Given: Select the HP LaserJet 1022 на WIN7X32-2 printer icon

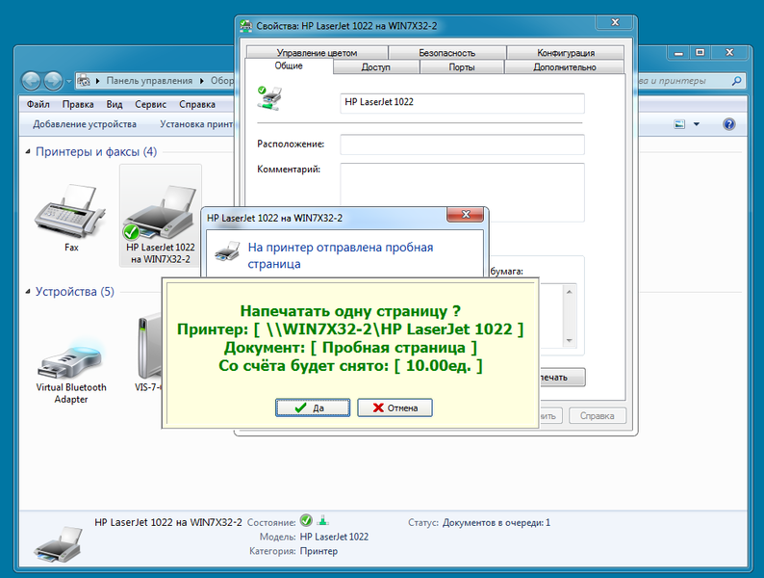Looking at the screenshot, I should pos(161,216).
